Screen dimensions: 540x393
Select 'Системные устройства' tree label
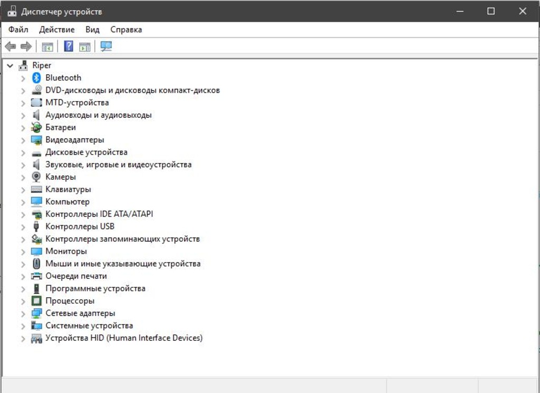click(x=89, y=325)
